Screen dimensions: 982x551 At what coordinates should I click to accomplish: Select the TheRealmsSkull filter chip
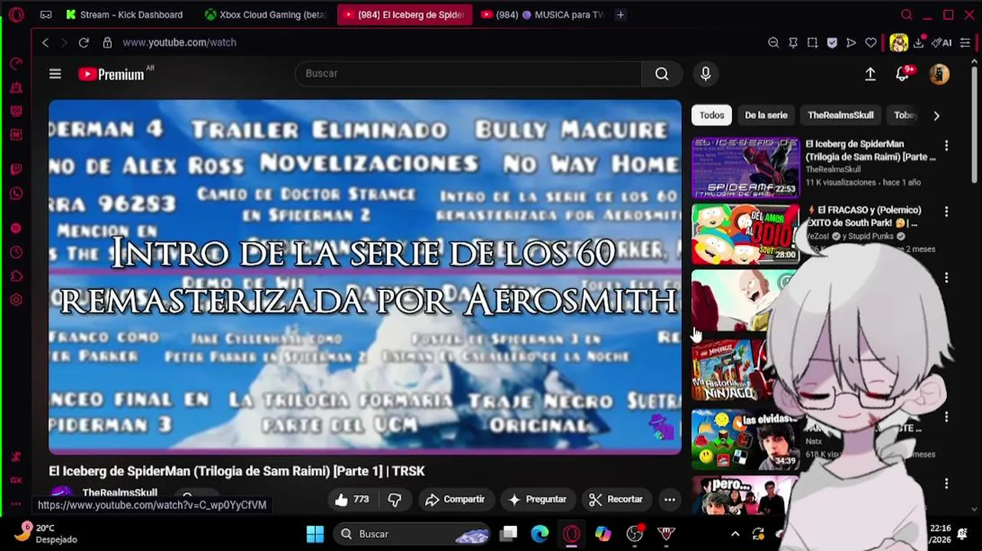841,115
